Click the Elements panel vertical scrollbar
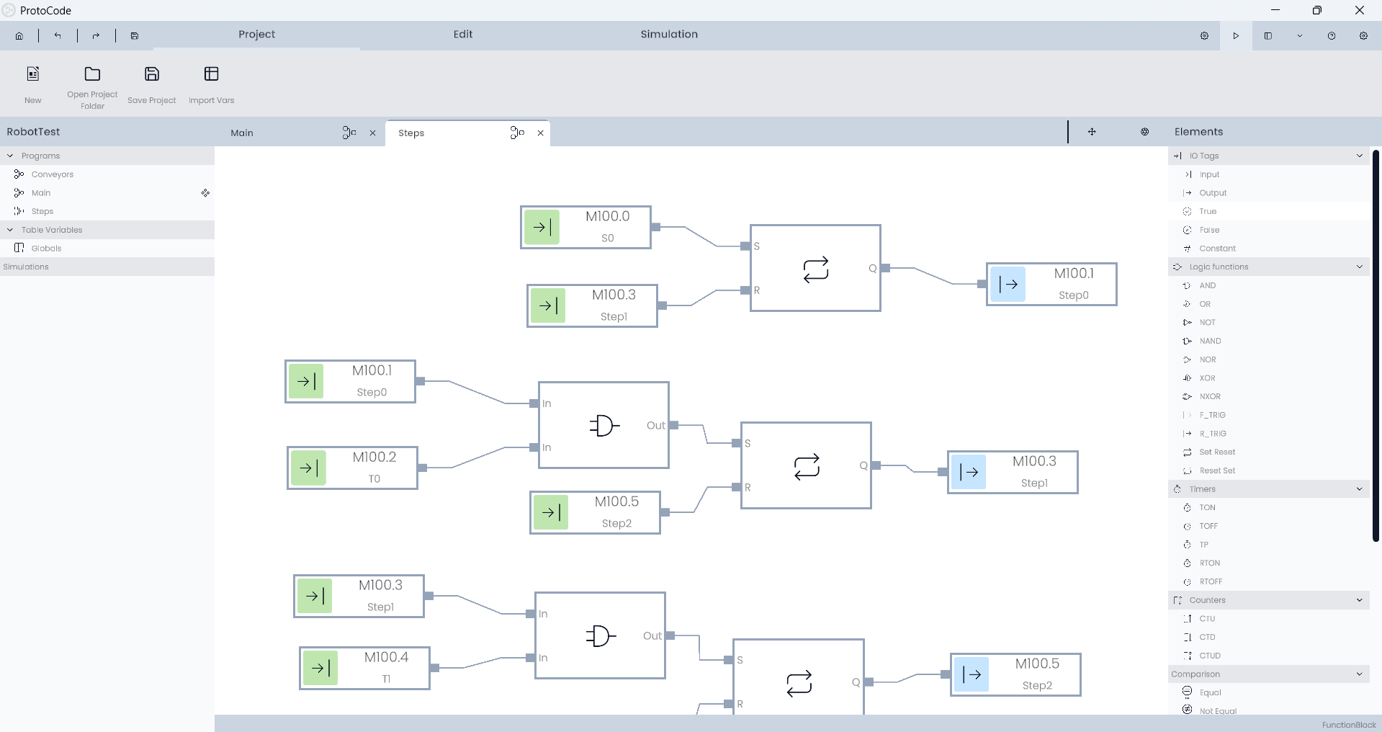 pos(1376,346)
